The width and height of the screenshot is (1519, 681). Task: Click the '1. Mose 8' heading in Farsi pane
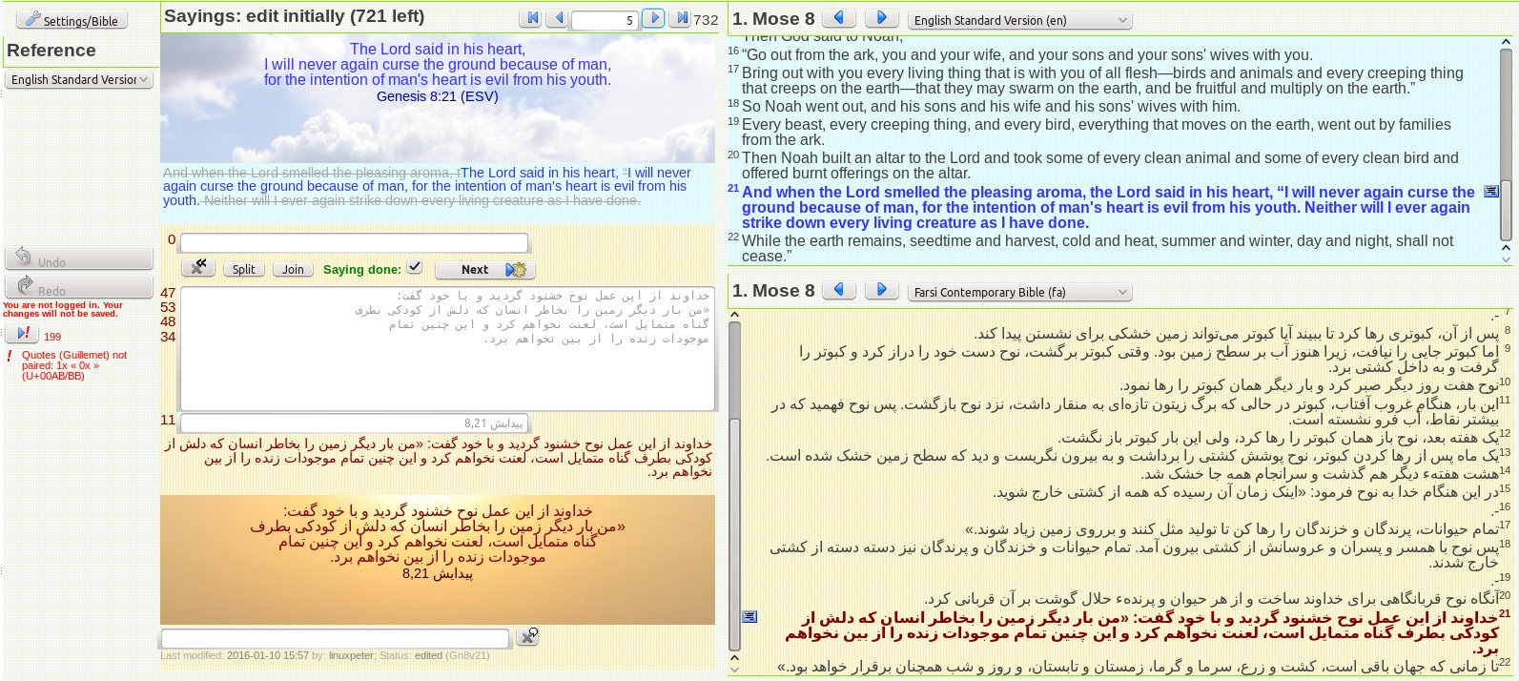click(x=773, y=290)
